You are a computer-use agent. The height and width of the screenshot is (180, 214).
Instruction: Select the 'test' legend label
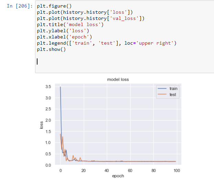(173, 94)
